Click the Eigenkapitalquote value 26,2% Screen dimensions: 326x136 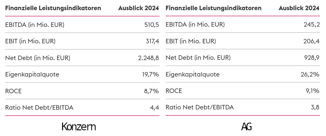(310, 74)
